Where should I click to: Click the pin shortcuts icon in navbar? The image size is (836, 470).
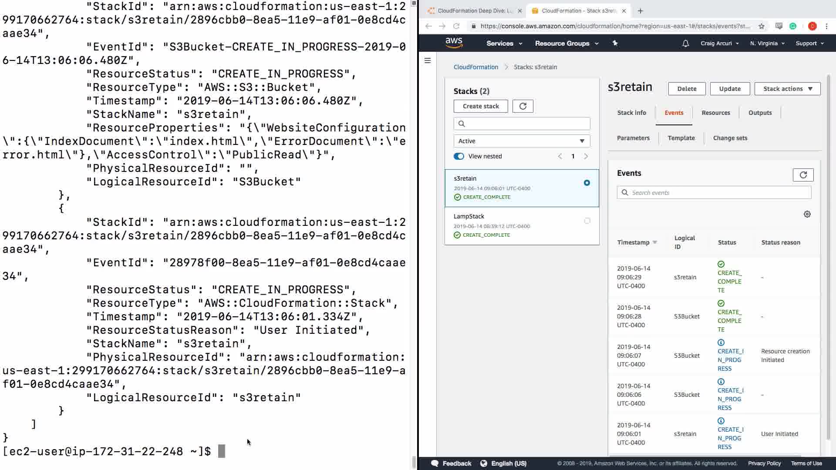coord(615,43)
